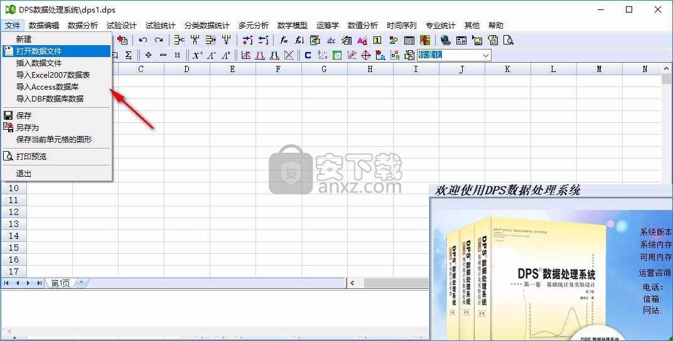Open the 多元分析 menu
This screenshot has width=673, height=341.
tap(253, 25)
